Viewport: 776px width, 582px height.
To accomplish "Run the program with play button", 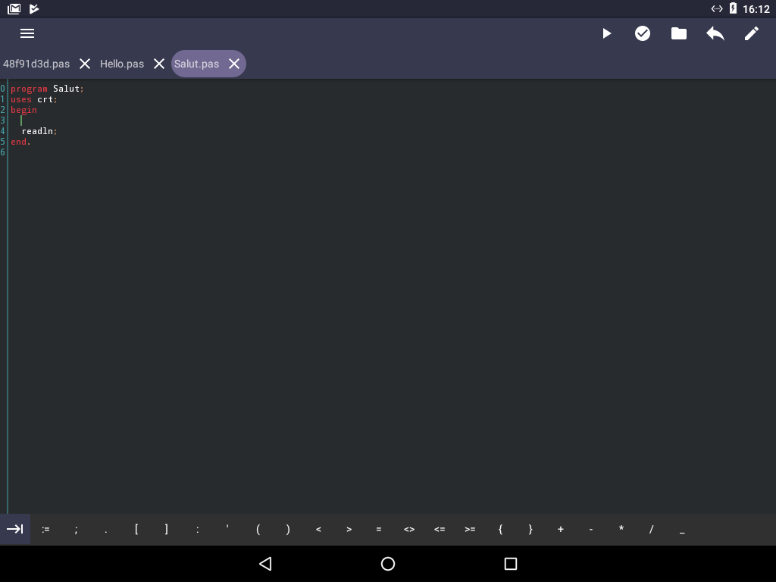I will point(606,33).
